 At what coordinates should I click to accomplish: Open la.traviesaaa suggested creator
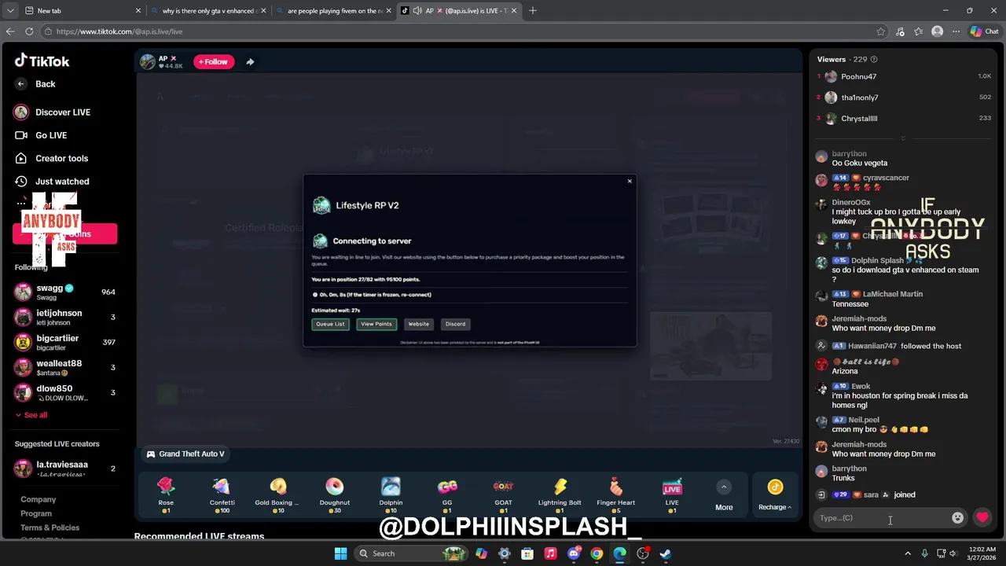pos(64,469)
